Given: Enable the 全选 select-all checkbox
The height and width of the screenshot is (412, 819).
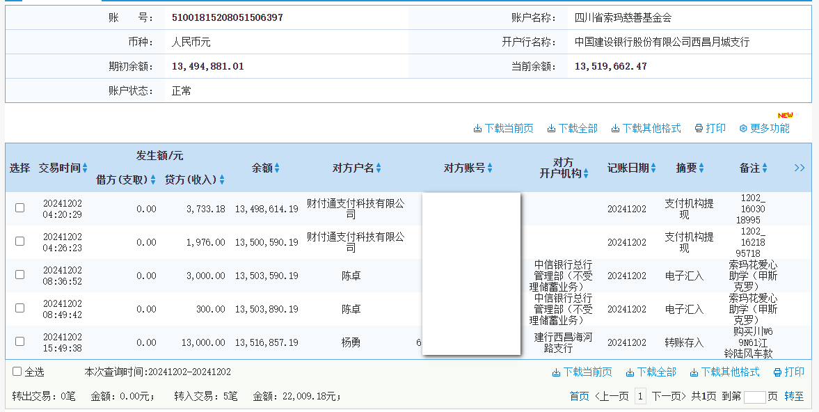Looking at the screenshot, I should coord(17,371).
